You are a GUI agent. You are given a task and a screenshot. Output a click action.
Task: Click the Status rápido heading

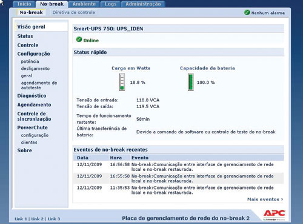(90, 53)
